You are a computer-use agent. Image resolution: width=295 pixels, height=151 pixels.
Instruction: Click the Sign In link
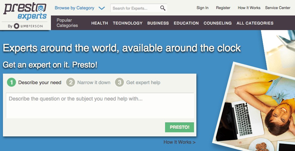pos(202,8)
